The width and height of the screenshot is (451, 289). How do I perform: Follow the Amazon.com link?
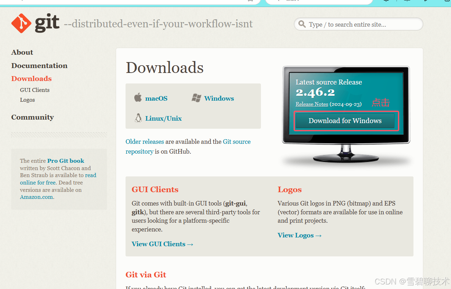pos(37,197)
